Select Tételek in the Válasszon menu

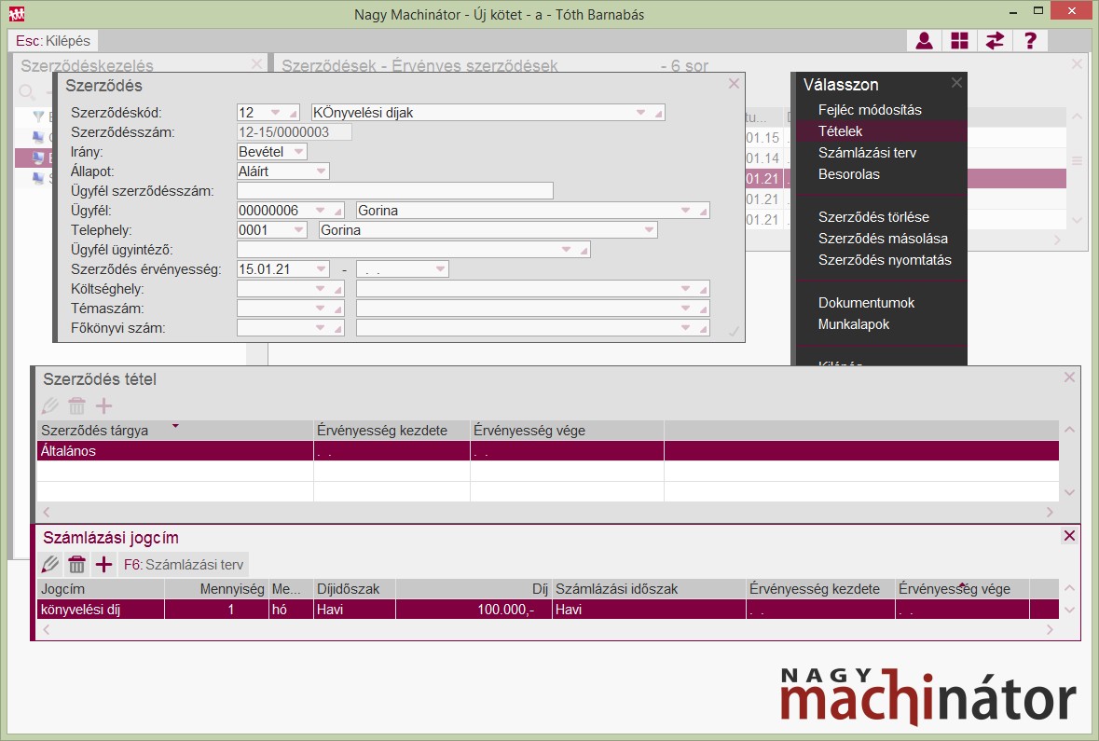click(841, 131)
